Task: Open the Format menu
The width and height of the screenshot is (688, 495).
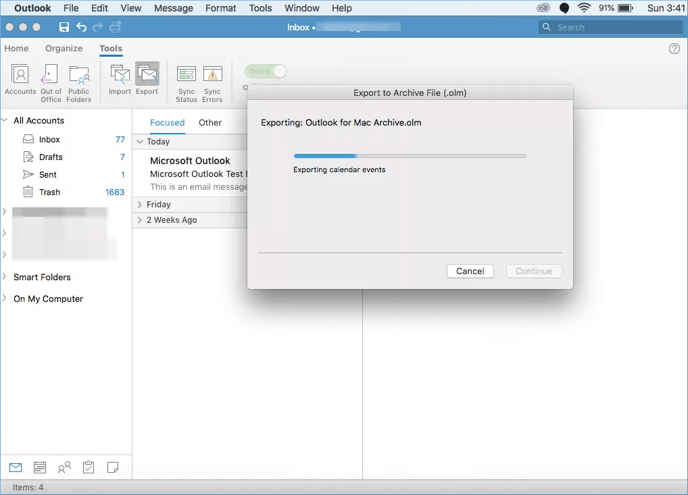Action: click(221, 8)
